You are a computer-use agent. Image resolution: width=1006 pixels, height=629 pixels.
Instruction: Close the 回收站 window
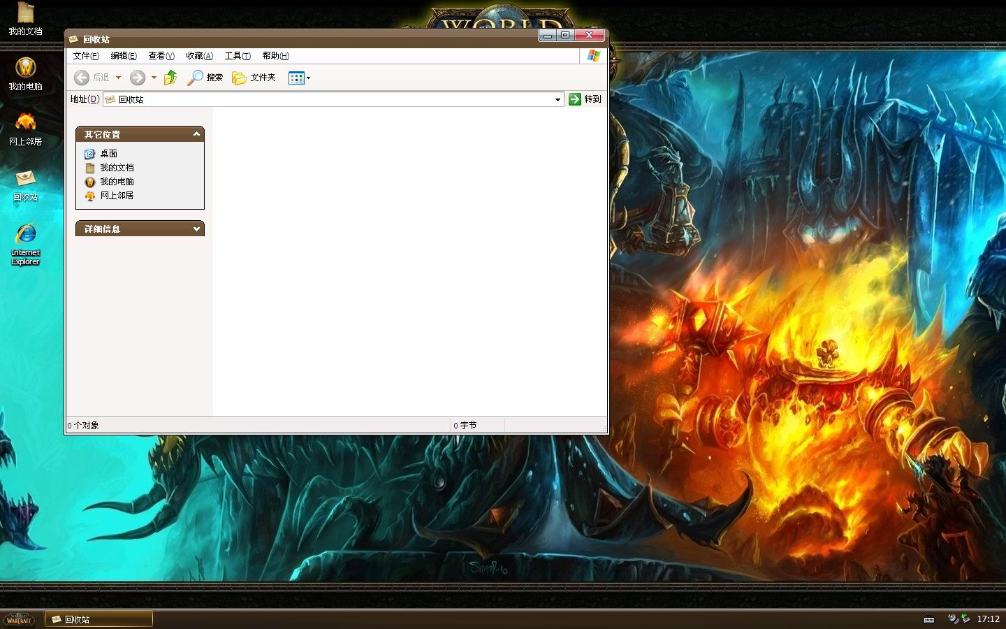coord(589,35)
